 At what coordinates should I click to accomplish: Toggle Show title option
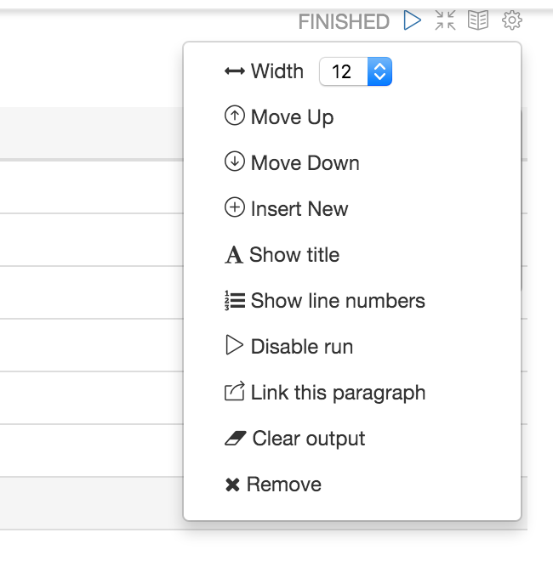[294, 255]
